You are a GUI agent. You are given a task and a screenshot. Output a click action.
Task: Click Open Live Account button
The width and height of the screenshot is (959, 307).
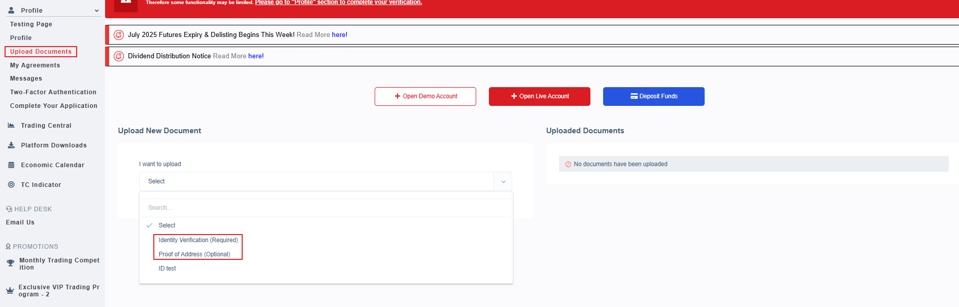click(540, 96)
